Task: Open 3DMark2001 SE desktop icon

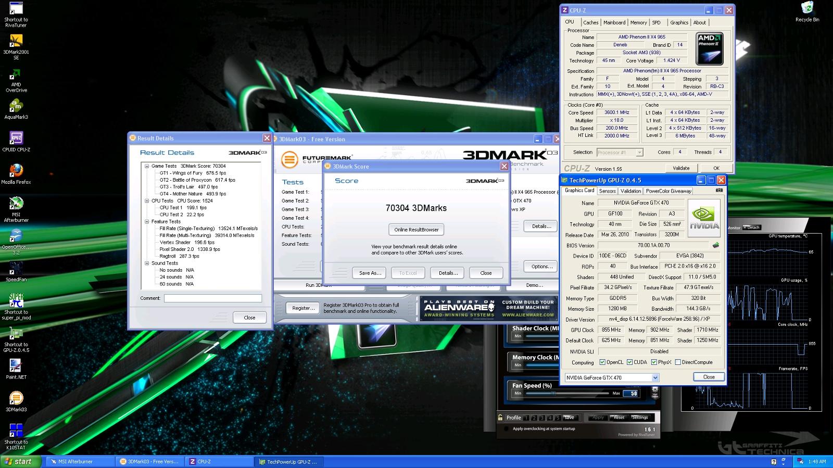Action: point(16,47)
